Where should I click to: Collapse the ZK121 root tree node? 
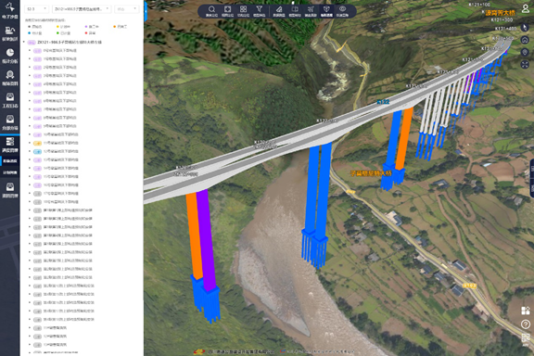click(24, 43)
